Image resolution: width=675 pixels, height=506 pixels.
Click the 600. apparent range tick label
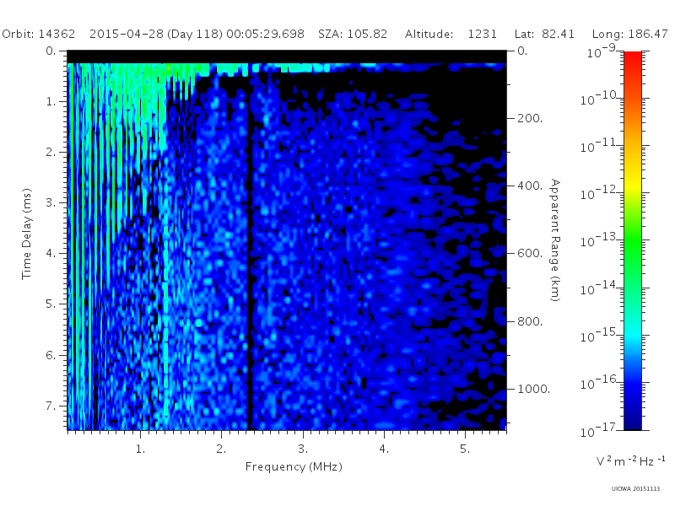pyautogui.click(x=530, y=254)
